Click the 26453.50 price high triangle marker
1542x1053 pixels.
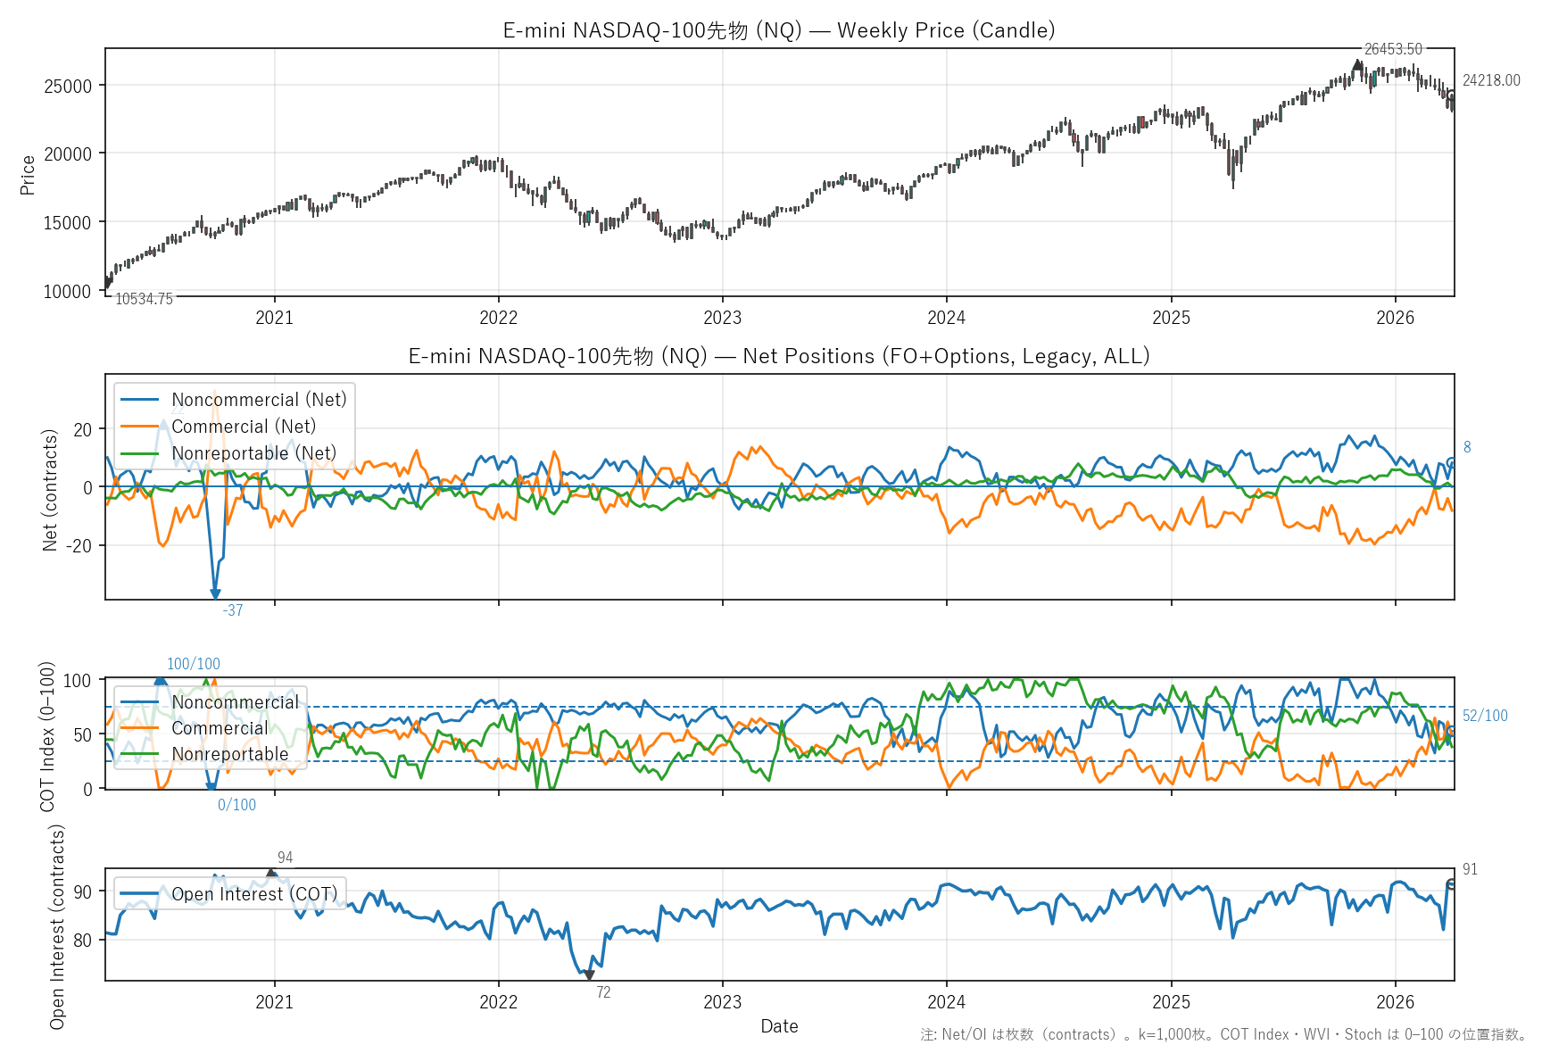(1357, 64)
